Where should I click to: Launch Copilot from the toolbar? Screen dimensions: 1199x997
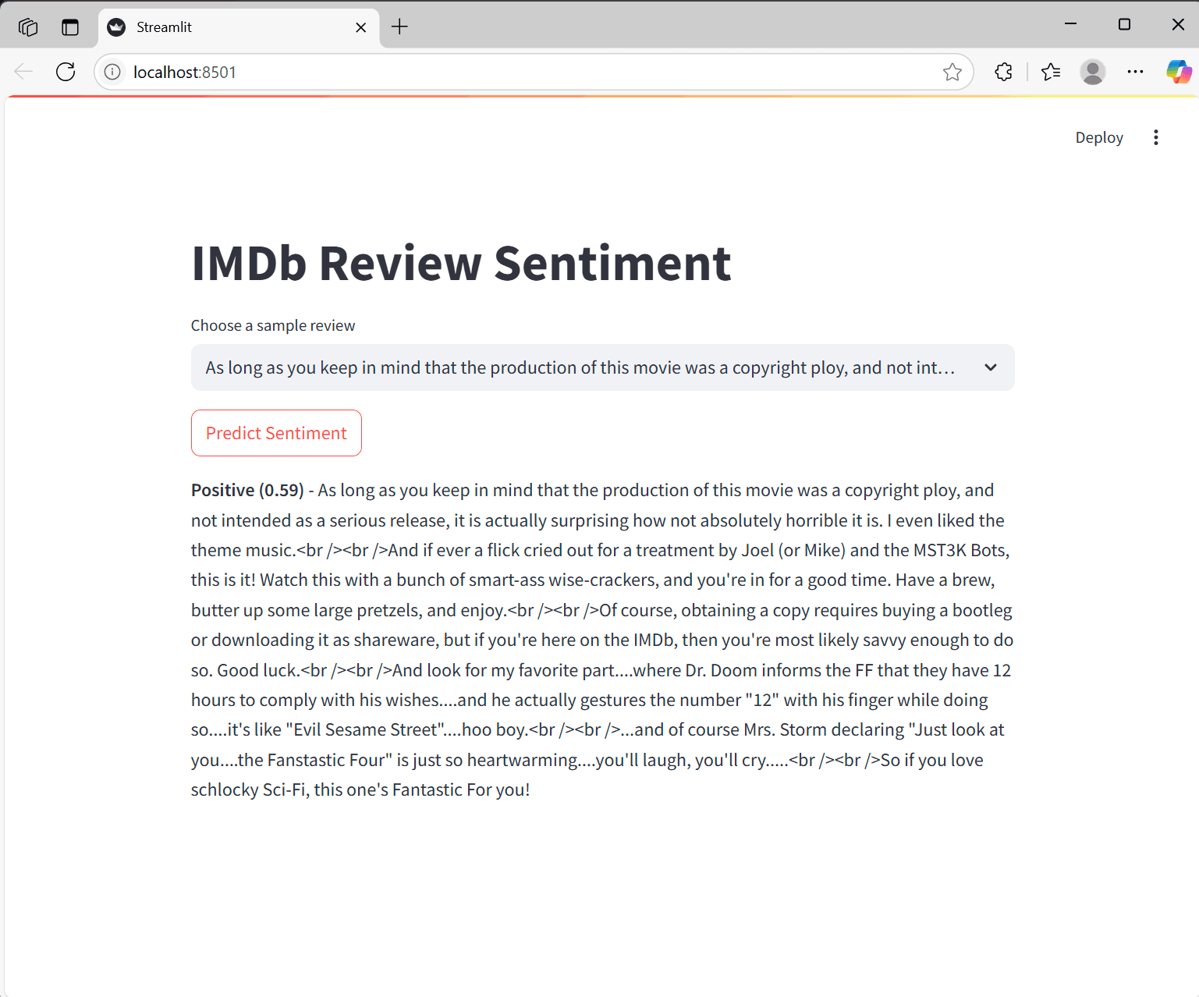tap(1178, 72)
